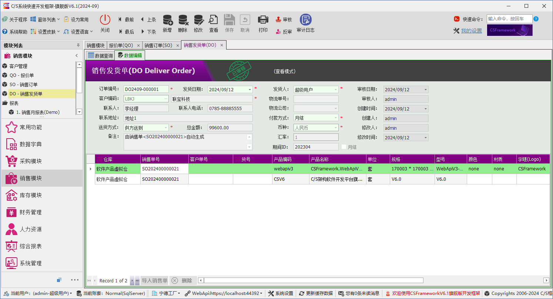Open 付款方式 dropdown
Screen dimensions: 553x299
point(336,118)
